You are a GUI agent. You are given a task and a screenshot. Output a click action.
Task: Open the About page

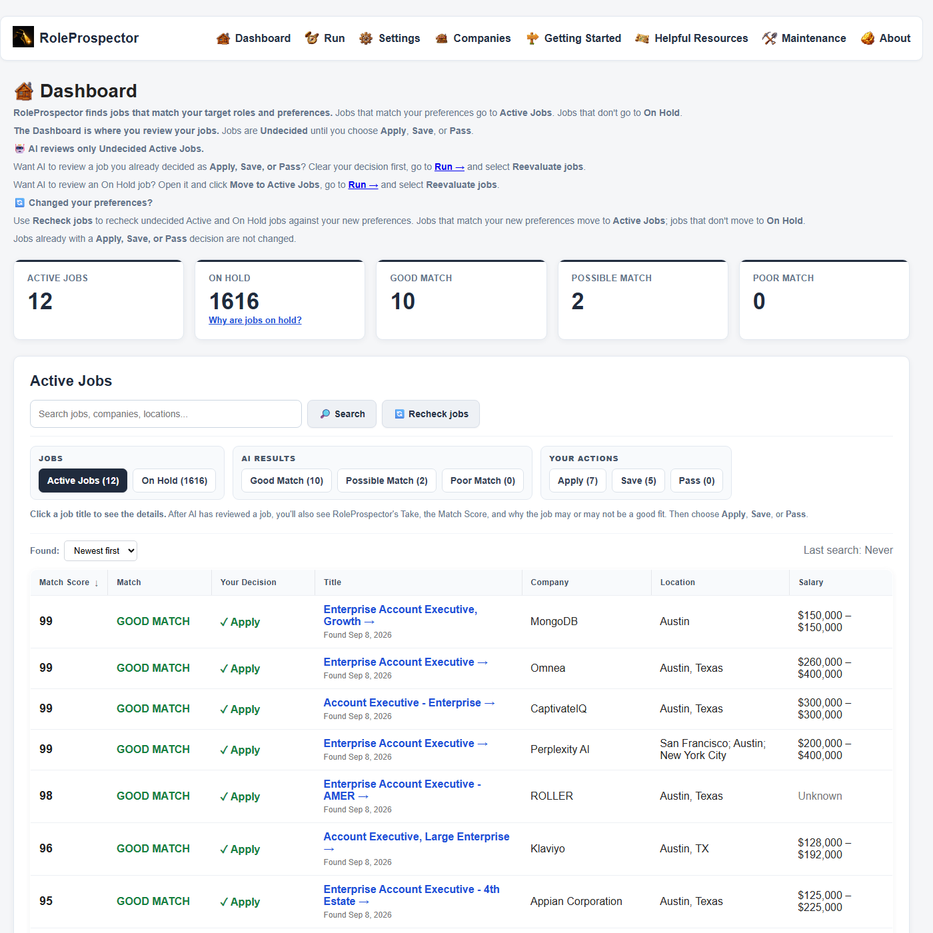coord(886,39)
